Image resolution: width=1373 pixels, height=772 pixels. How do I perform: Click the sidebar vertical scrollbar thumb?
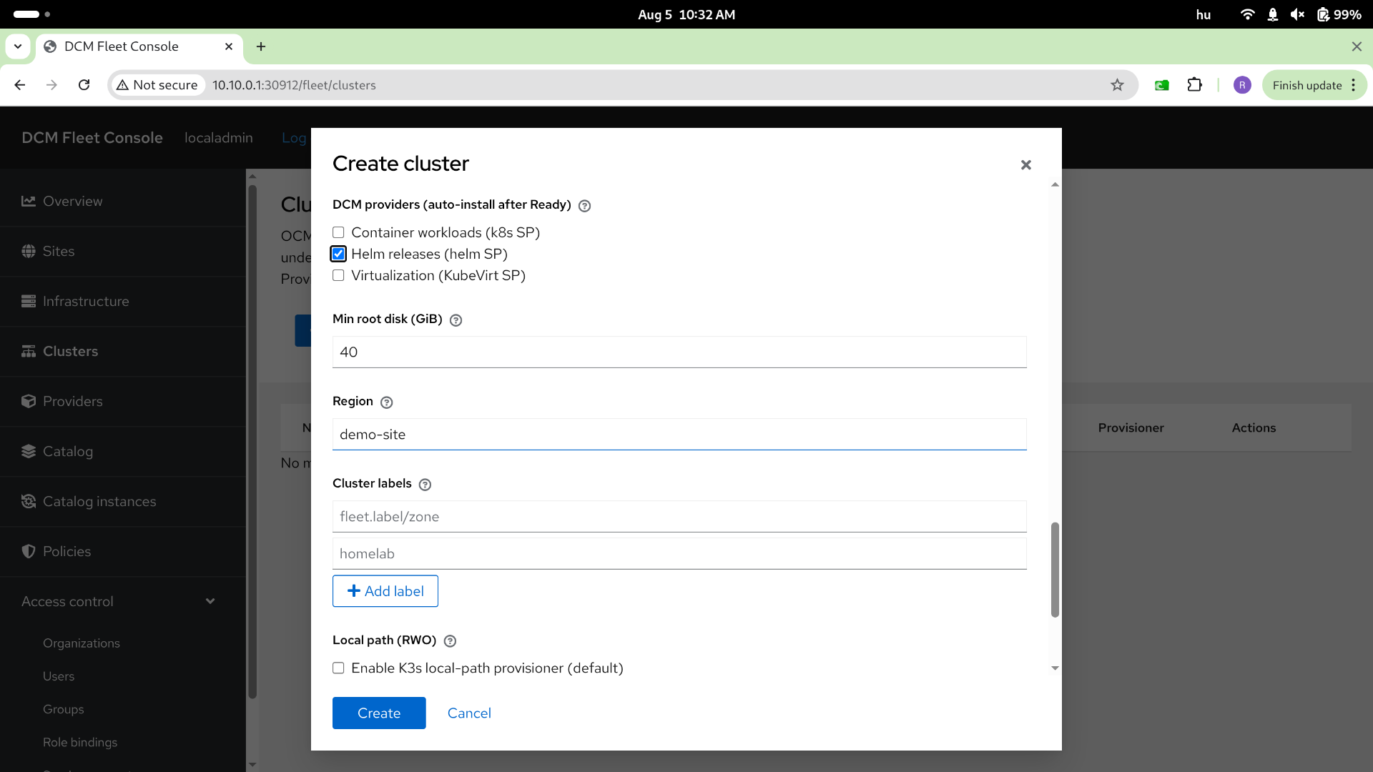click(252, 441)
